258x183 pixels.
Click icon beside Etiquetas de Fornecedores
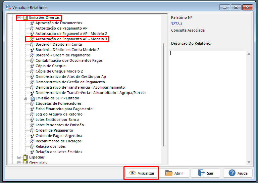tap(32, 104)
